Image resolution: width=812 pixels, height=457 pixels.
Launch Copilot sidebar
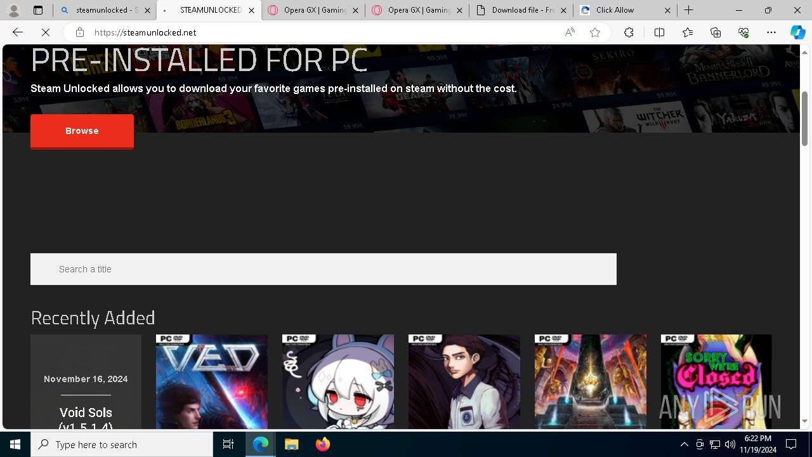pos(797,32)
